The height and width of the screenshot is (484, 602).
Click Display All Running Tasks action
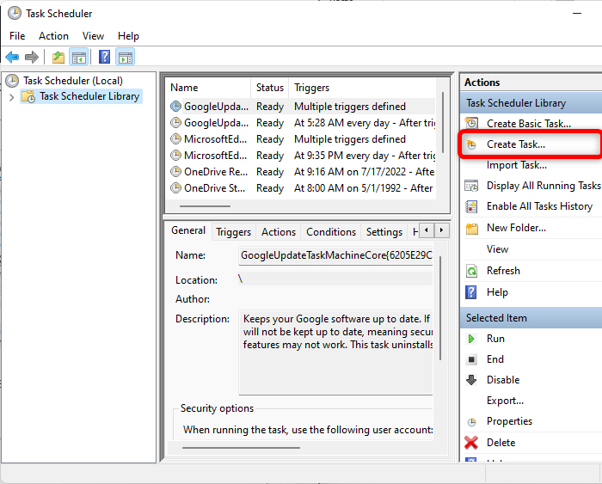point(544,186)
